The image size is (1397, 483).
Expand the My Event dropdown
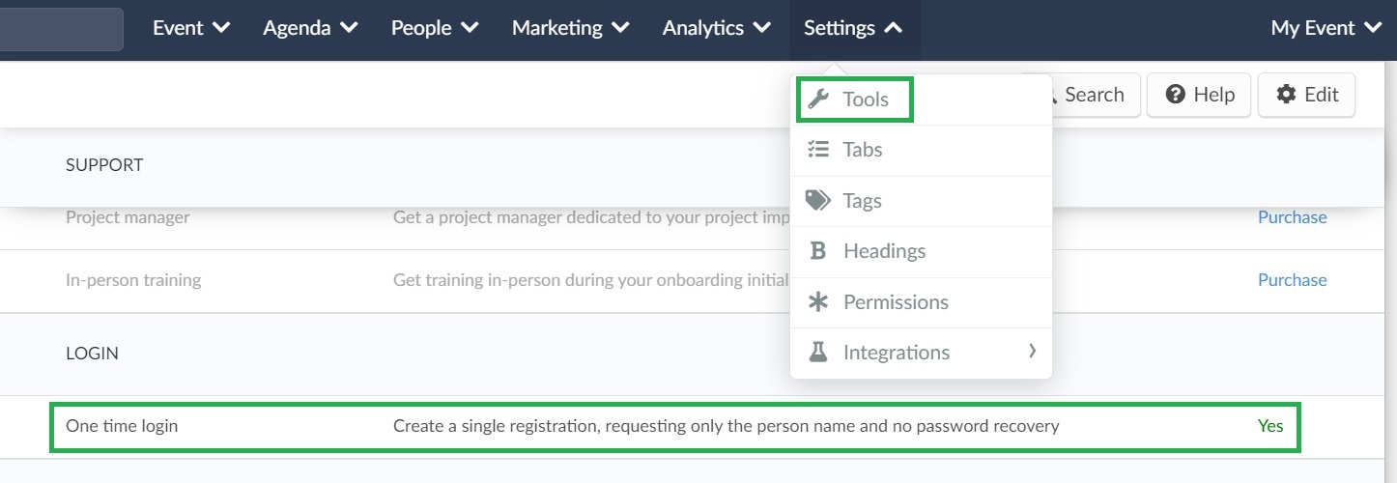point(1326,28)
